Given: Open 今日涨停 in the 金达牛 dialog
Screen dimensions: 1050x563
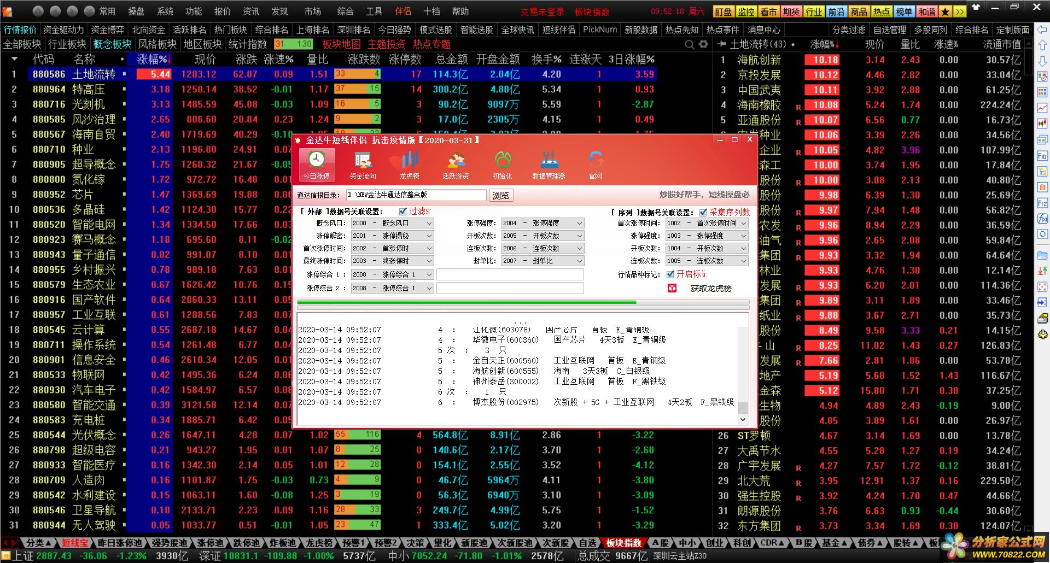Looking at the screenshot, I should click(x=317, y=165).
